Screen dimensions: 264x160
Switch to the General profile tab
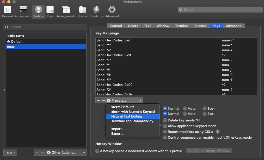[x=116, y=26]
